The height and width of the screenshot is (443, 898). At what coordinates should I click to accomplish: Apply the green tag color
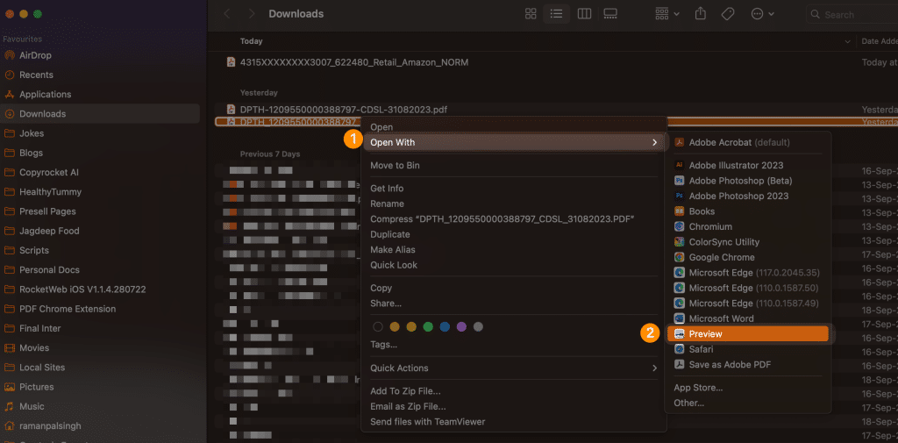coord(428,326)
